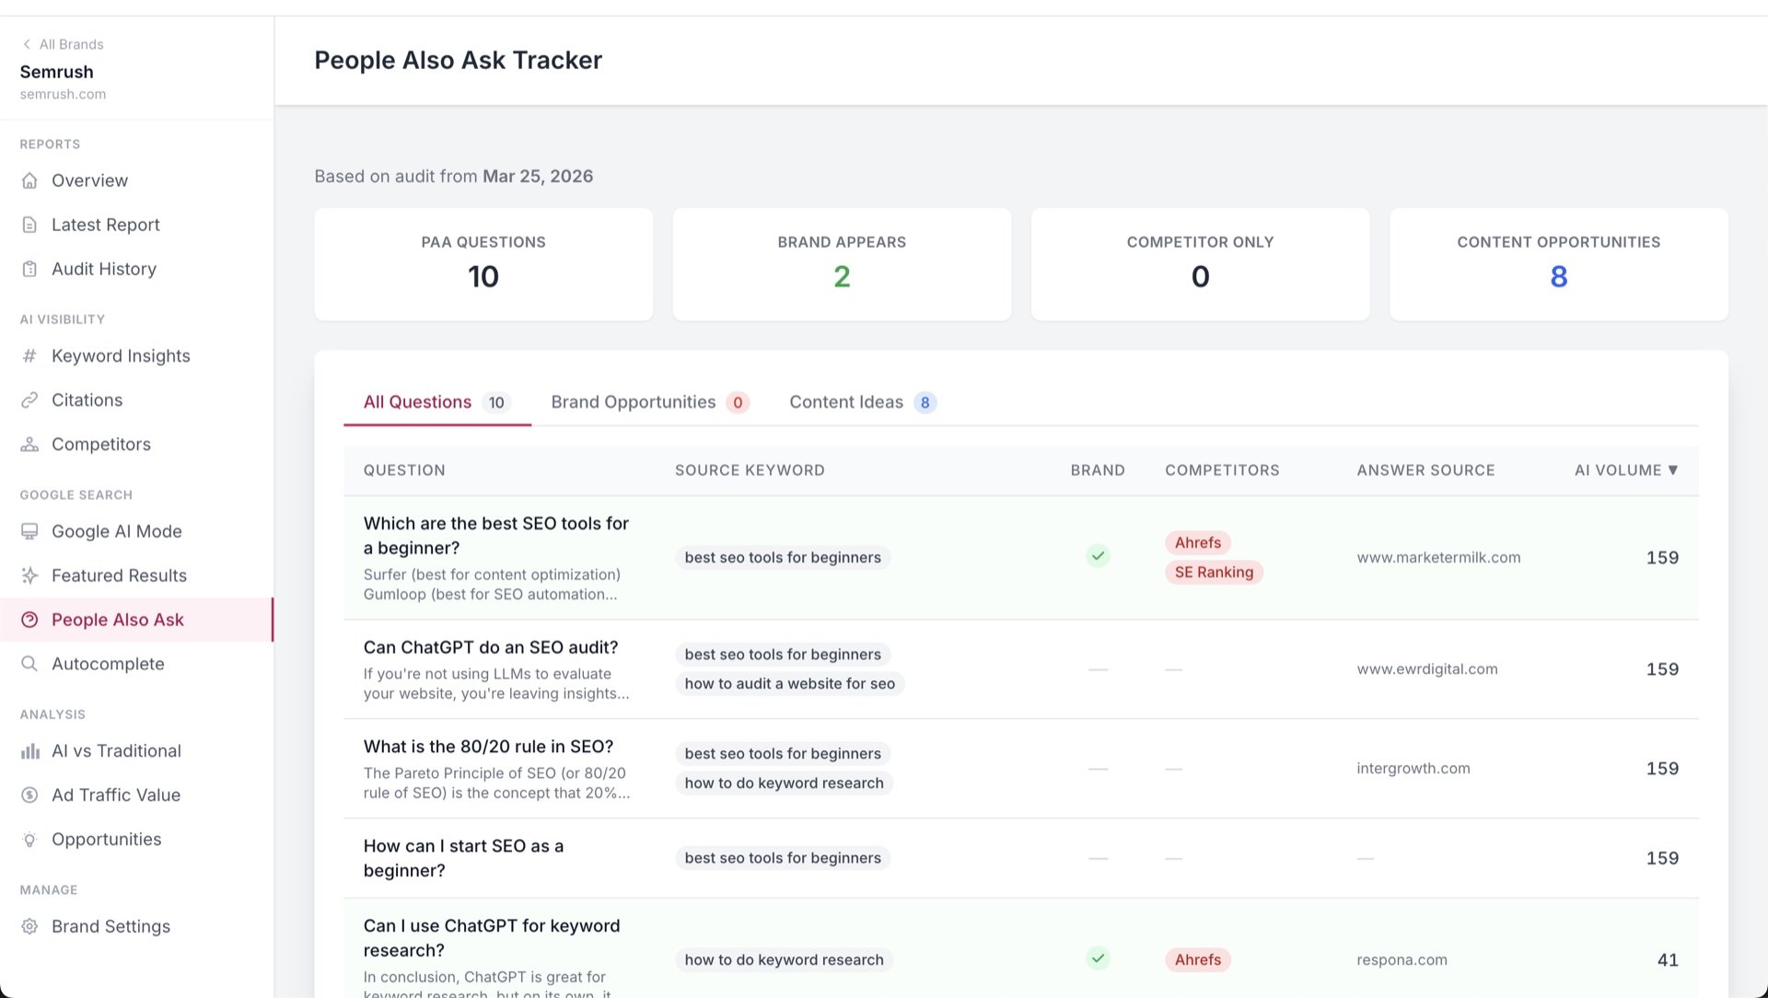The height and width of the screenshot is (998, 1768).
Task: Click the Audit History clipboard icon
Action: click(29, 269)
